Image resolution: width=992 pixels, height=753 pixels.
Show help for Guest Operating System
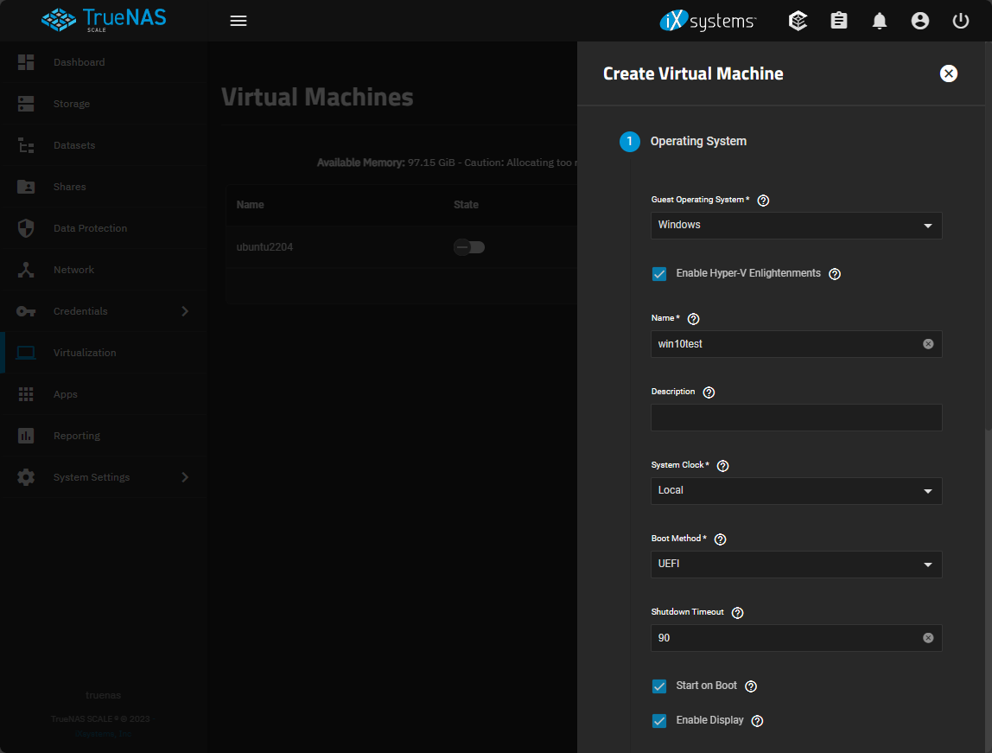pyautogui.click(x=763, y=201)
